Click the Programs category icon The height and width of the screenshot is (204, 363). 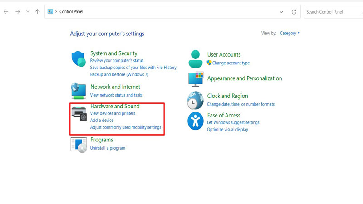[x=78, y=145]
